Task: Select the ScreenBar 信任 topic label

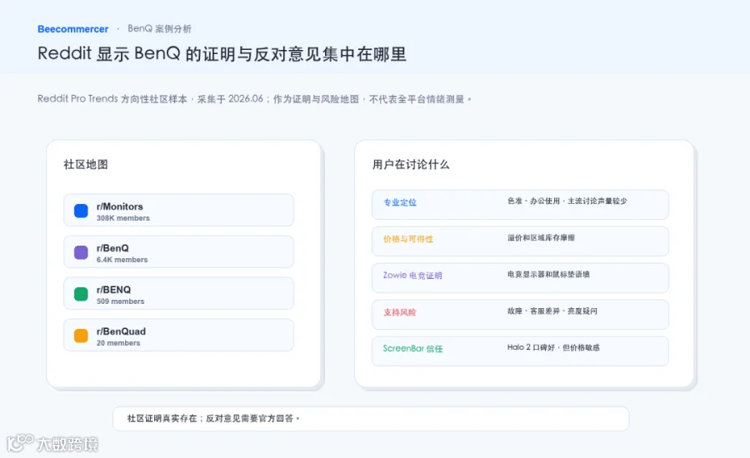Action: point(412,349)
